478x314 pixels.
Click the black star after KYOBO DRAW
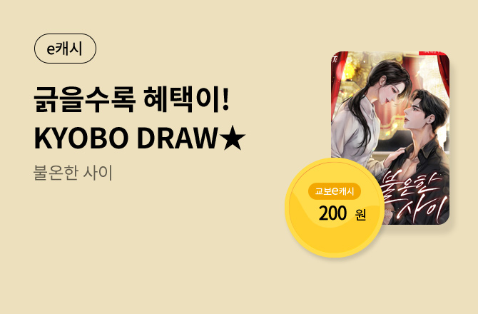(x=233, y=138)
